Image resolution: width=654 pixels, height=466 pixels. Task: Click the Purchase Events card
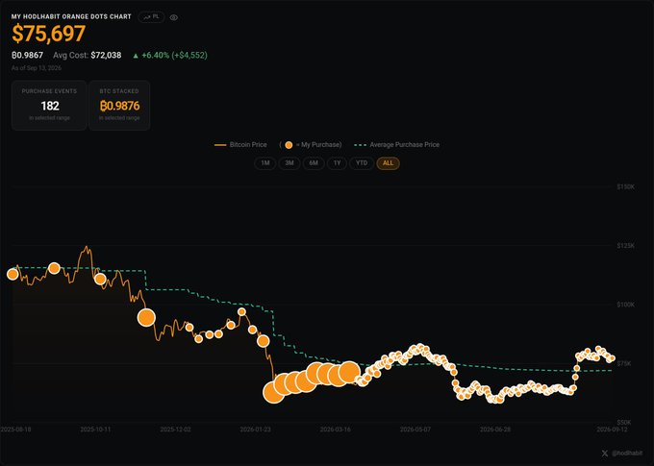(49, 106)
